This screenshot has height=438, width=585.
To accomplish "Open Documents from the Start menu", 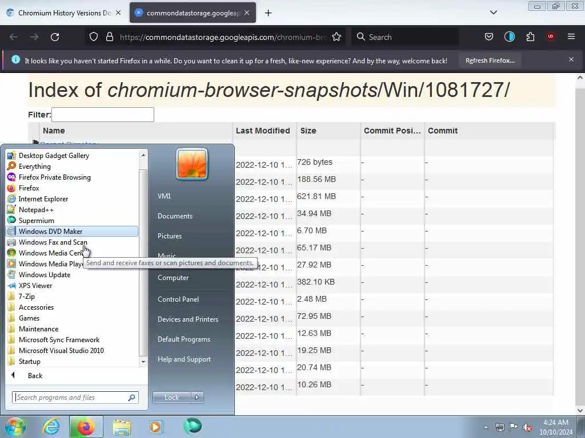I will [175, 216].
